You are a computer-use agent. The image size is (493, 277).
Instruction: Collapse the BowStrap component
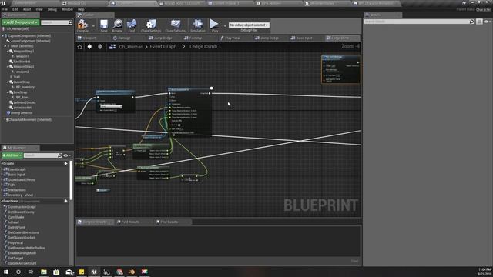pyautogui.click(x=8, y=92)
